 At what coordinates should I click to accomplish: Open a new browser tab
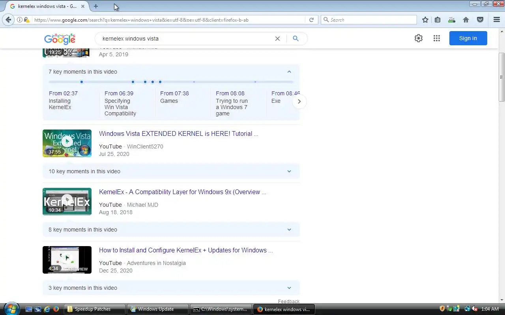pos(95,6)
